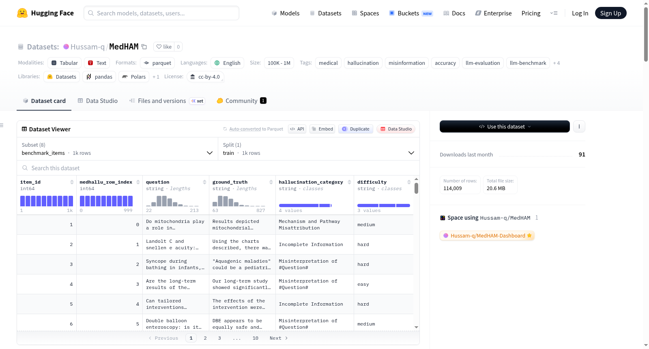
Task: Click the hallucination tag
Action: 363,63
